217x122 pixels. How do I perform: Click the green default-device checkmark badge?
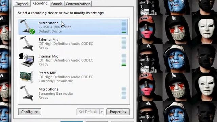(32, 32)
